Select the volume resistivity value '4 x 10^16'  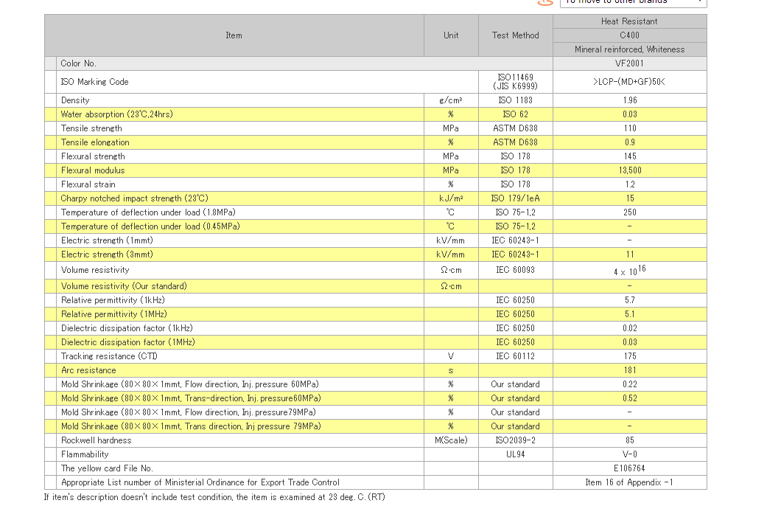click(629, 270)
